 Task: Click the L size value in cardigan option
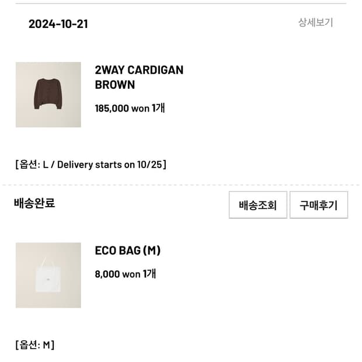tap(46, 165)
